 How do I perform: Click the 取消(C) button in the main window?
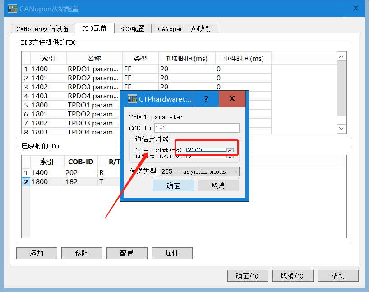pos(293,276)
